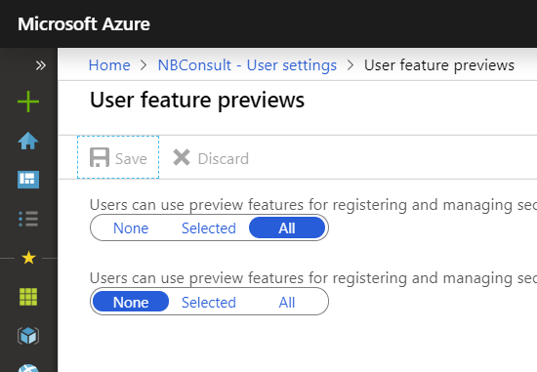Open the globe icon at the sidebar bottom
This screenshot has height=372, width=537.
28,368
